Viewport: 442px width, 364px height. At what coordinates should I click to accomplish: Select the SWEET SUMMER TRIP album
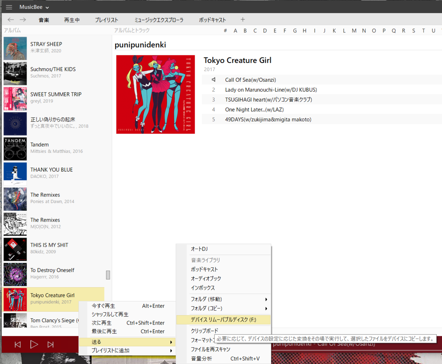pyautogui.click(x=54, y=98)
